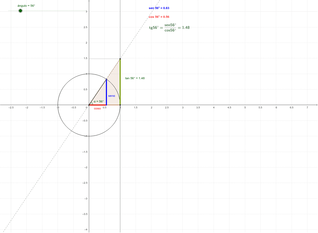Image resolution: width=318 pixels, height=233 pixels.
Task: Click the 'α = 56°' angle label
Action: [99, 101]
